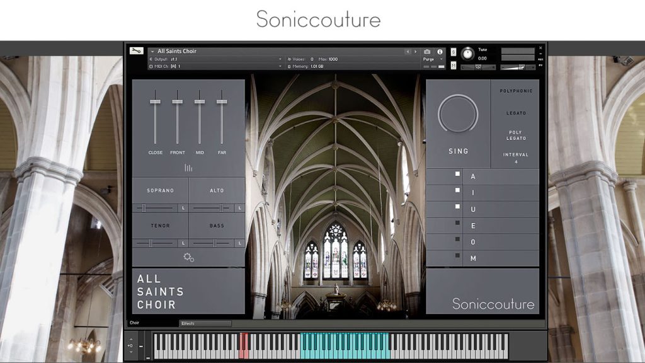Select the A vowel row label
The image size is (645, 363).
(473, 176)
